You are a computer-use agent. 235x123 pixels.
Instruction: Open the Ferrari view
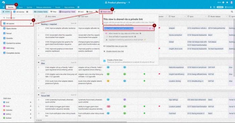[17, 33]
